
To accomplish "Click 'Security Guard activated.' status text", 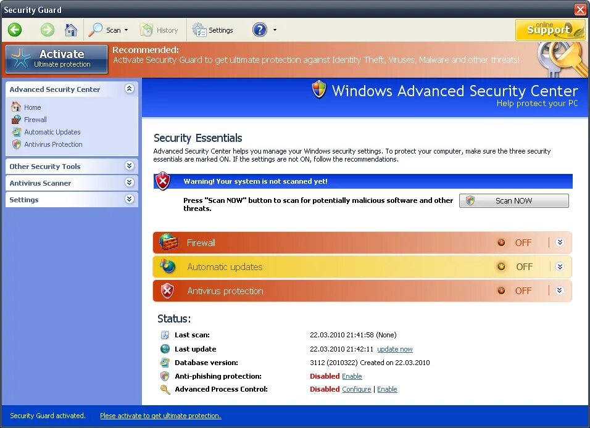I will click(x=48, y=416).
